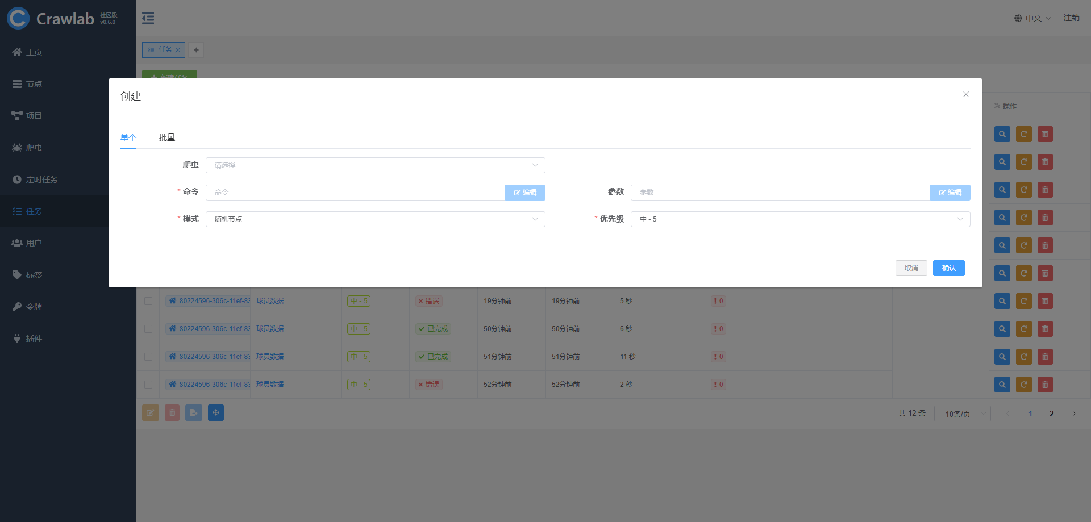Delete the 19分钟前 task
This screenshot has height=522, width=1091.
[1045, 301]
